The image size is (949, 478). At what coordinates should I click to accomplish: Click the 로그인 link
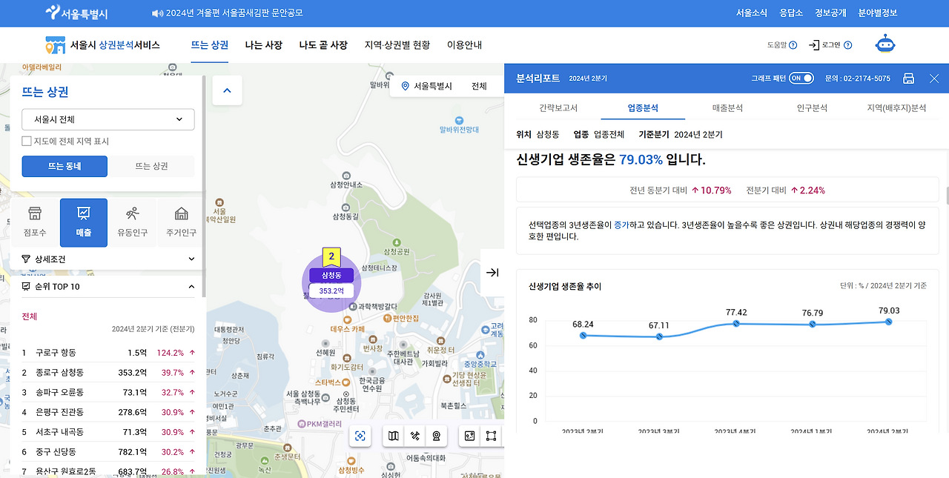coord(830,45)
